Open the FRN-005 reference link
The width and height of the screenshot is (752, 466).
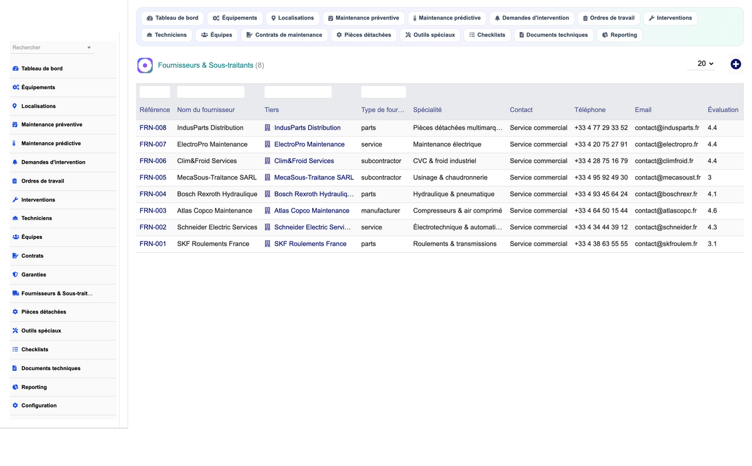point(153,177)
